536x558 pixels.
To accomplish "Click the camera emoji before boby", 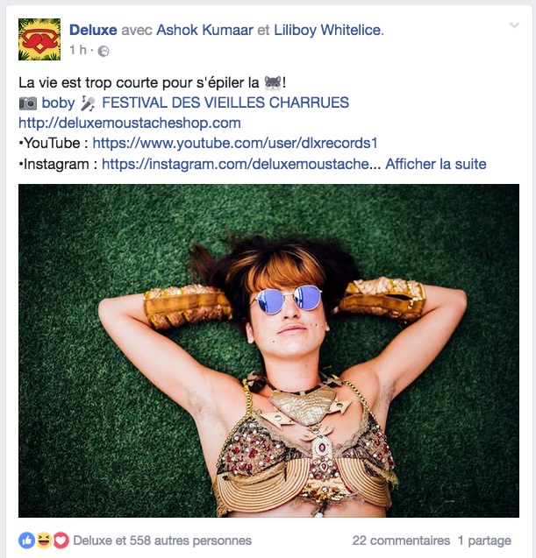I will tap(28, 103).
